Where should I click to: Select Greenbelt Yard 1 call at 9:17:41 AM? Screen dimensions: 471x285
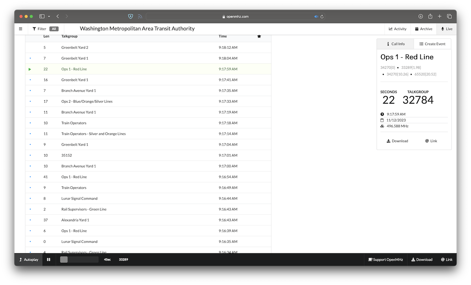click(x=148, y=80)
